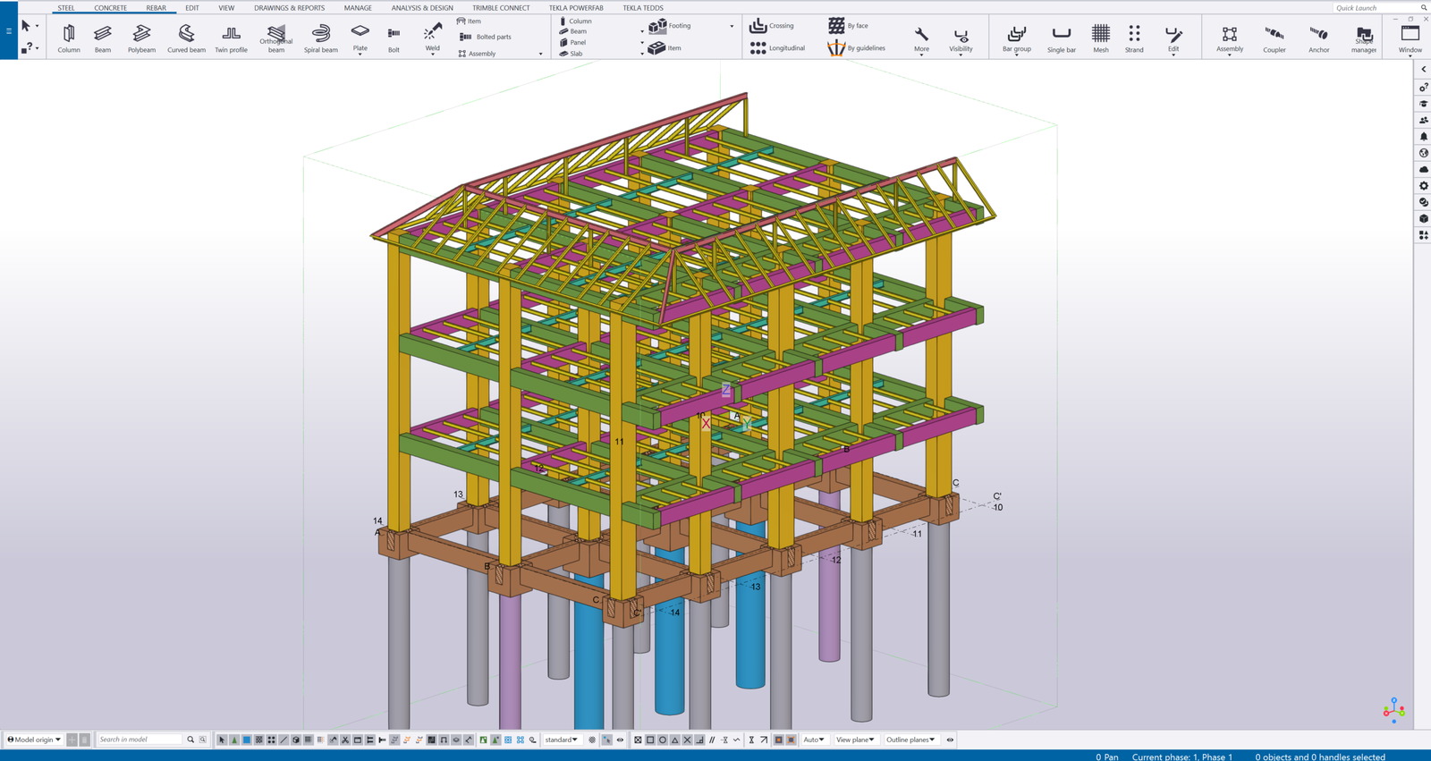Open the Analysis & Design tab
This screenshot has width=1431, height=761.
coord(422,8)
